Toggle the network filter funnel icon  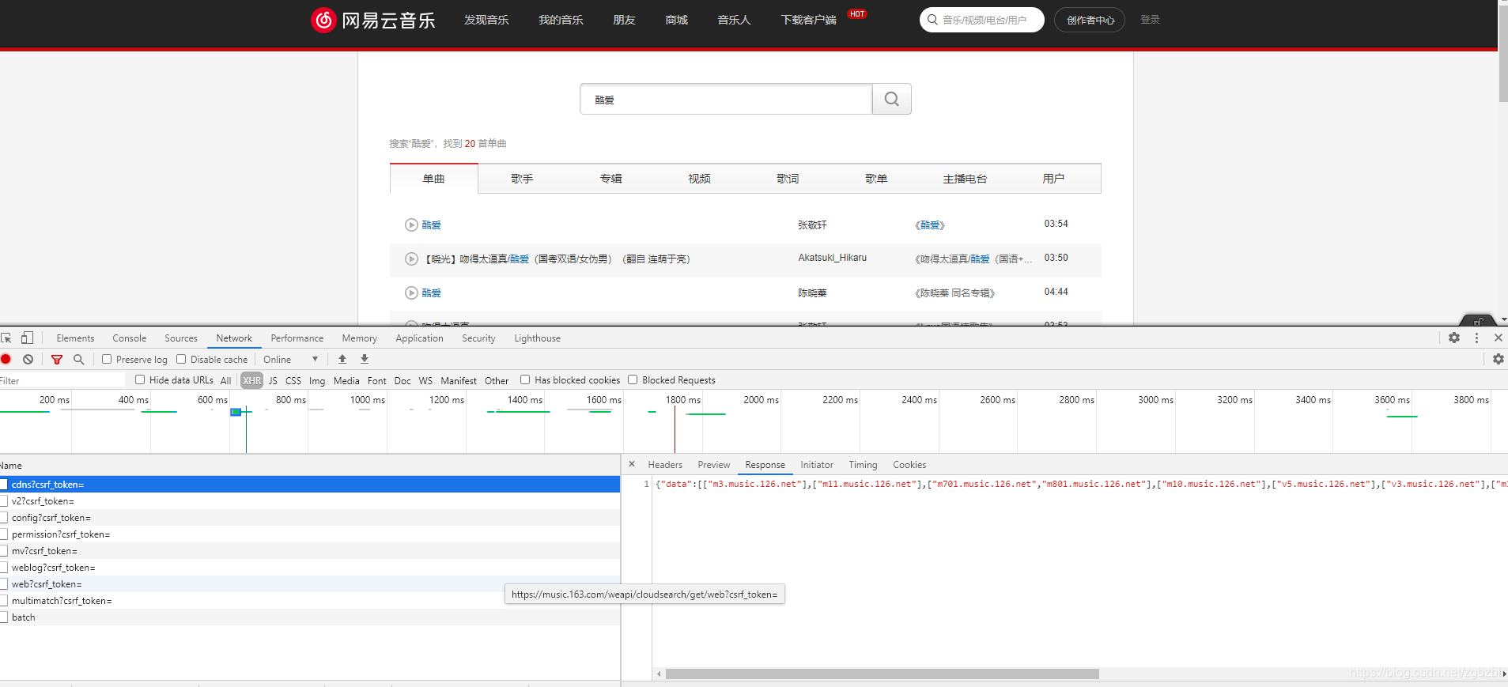point(57,359)
